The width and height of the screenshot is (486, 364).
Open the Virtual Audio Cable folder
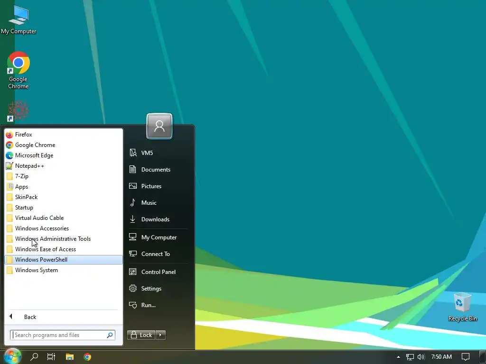pos(64,218)
